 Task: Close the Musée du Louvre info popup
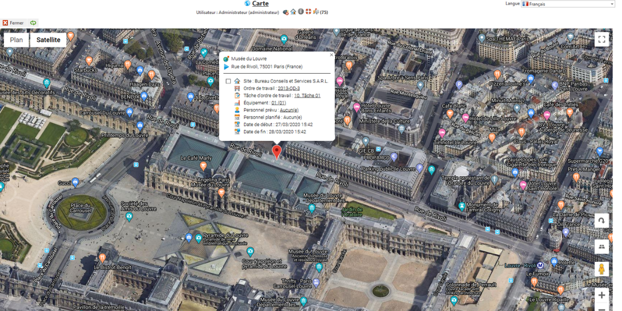point(332,54)
